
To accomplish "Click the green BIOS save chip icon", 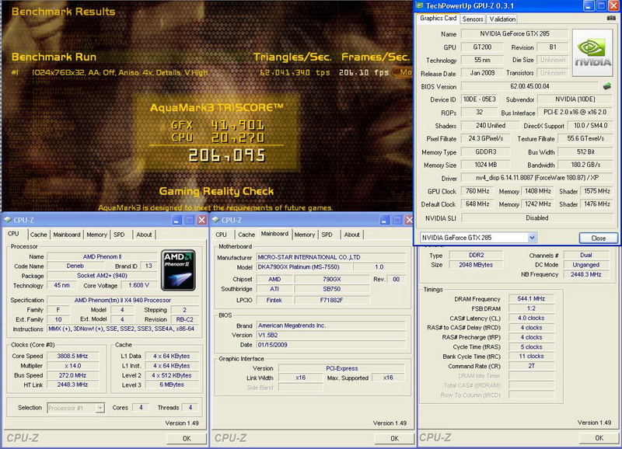I will 606,86.
